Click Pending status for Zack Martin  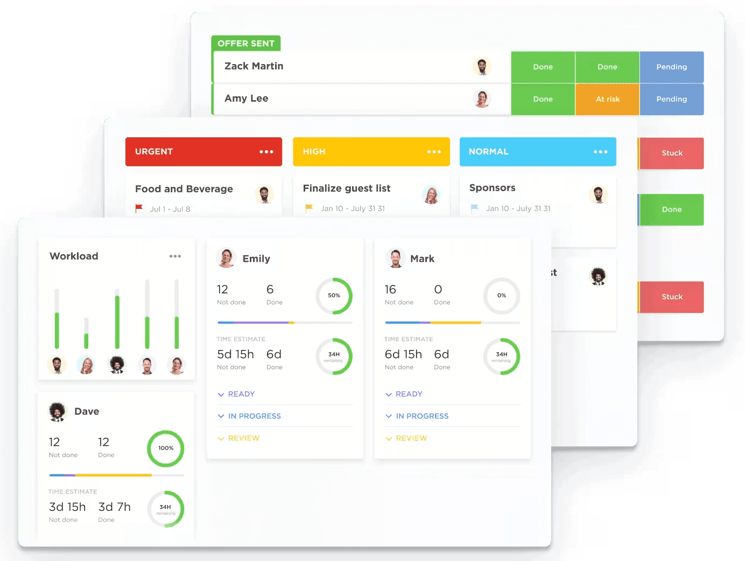pos(672,67)
